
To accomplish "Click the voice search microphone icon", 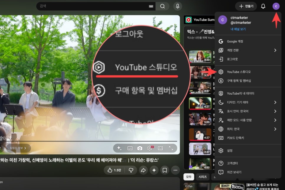I will (x=178, y=6).
